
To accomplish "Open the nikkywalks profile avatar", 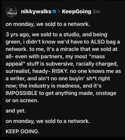I will click(x=11, y=11).
